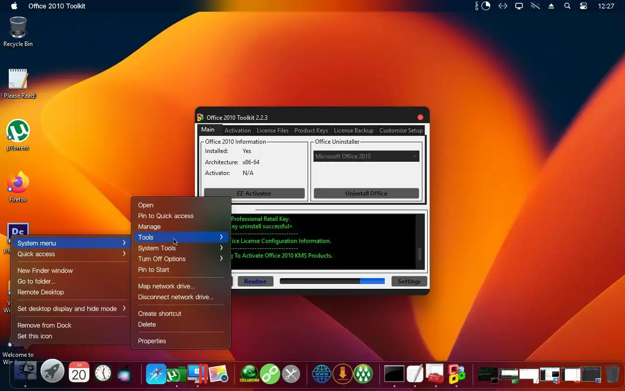The image size is (625, 391).
Task: Click the display monitor icon in menu bar
Action: coord(519,6)
